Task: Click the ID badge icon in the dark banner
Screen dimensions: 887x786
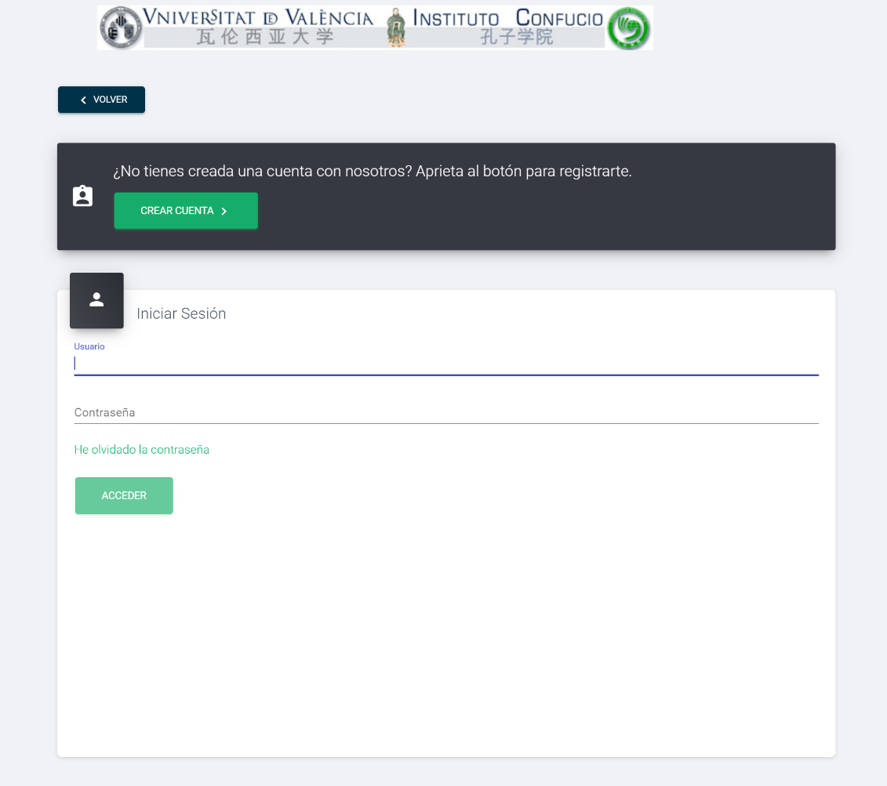Action: (x=82, y=196)
